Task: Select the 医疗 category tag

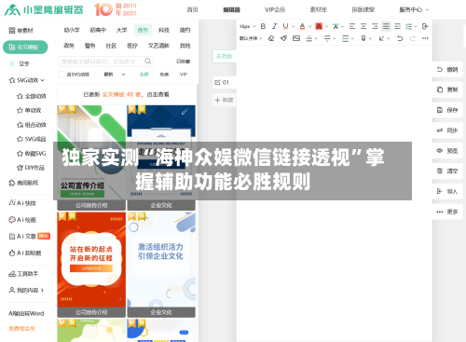Action: [x=132, y=46]
